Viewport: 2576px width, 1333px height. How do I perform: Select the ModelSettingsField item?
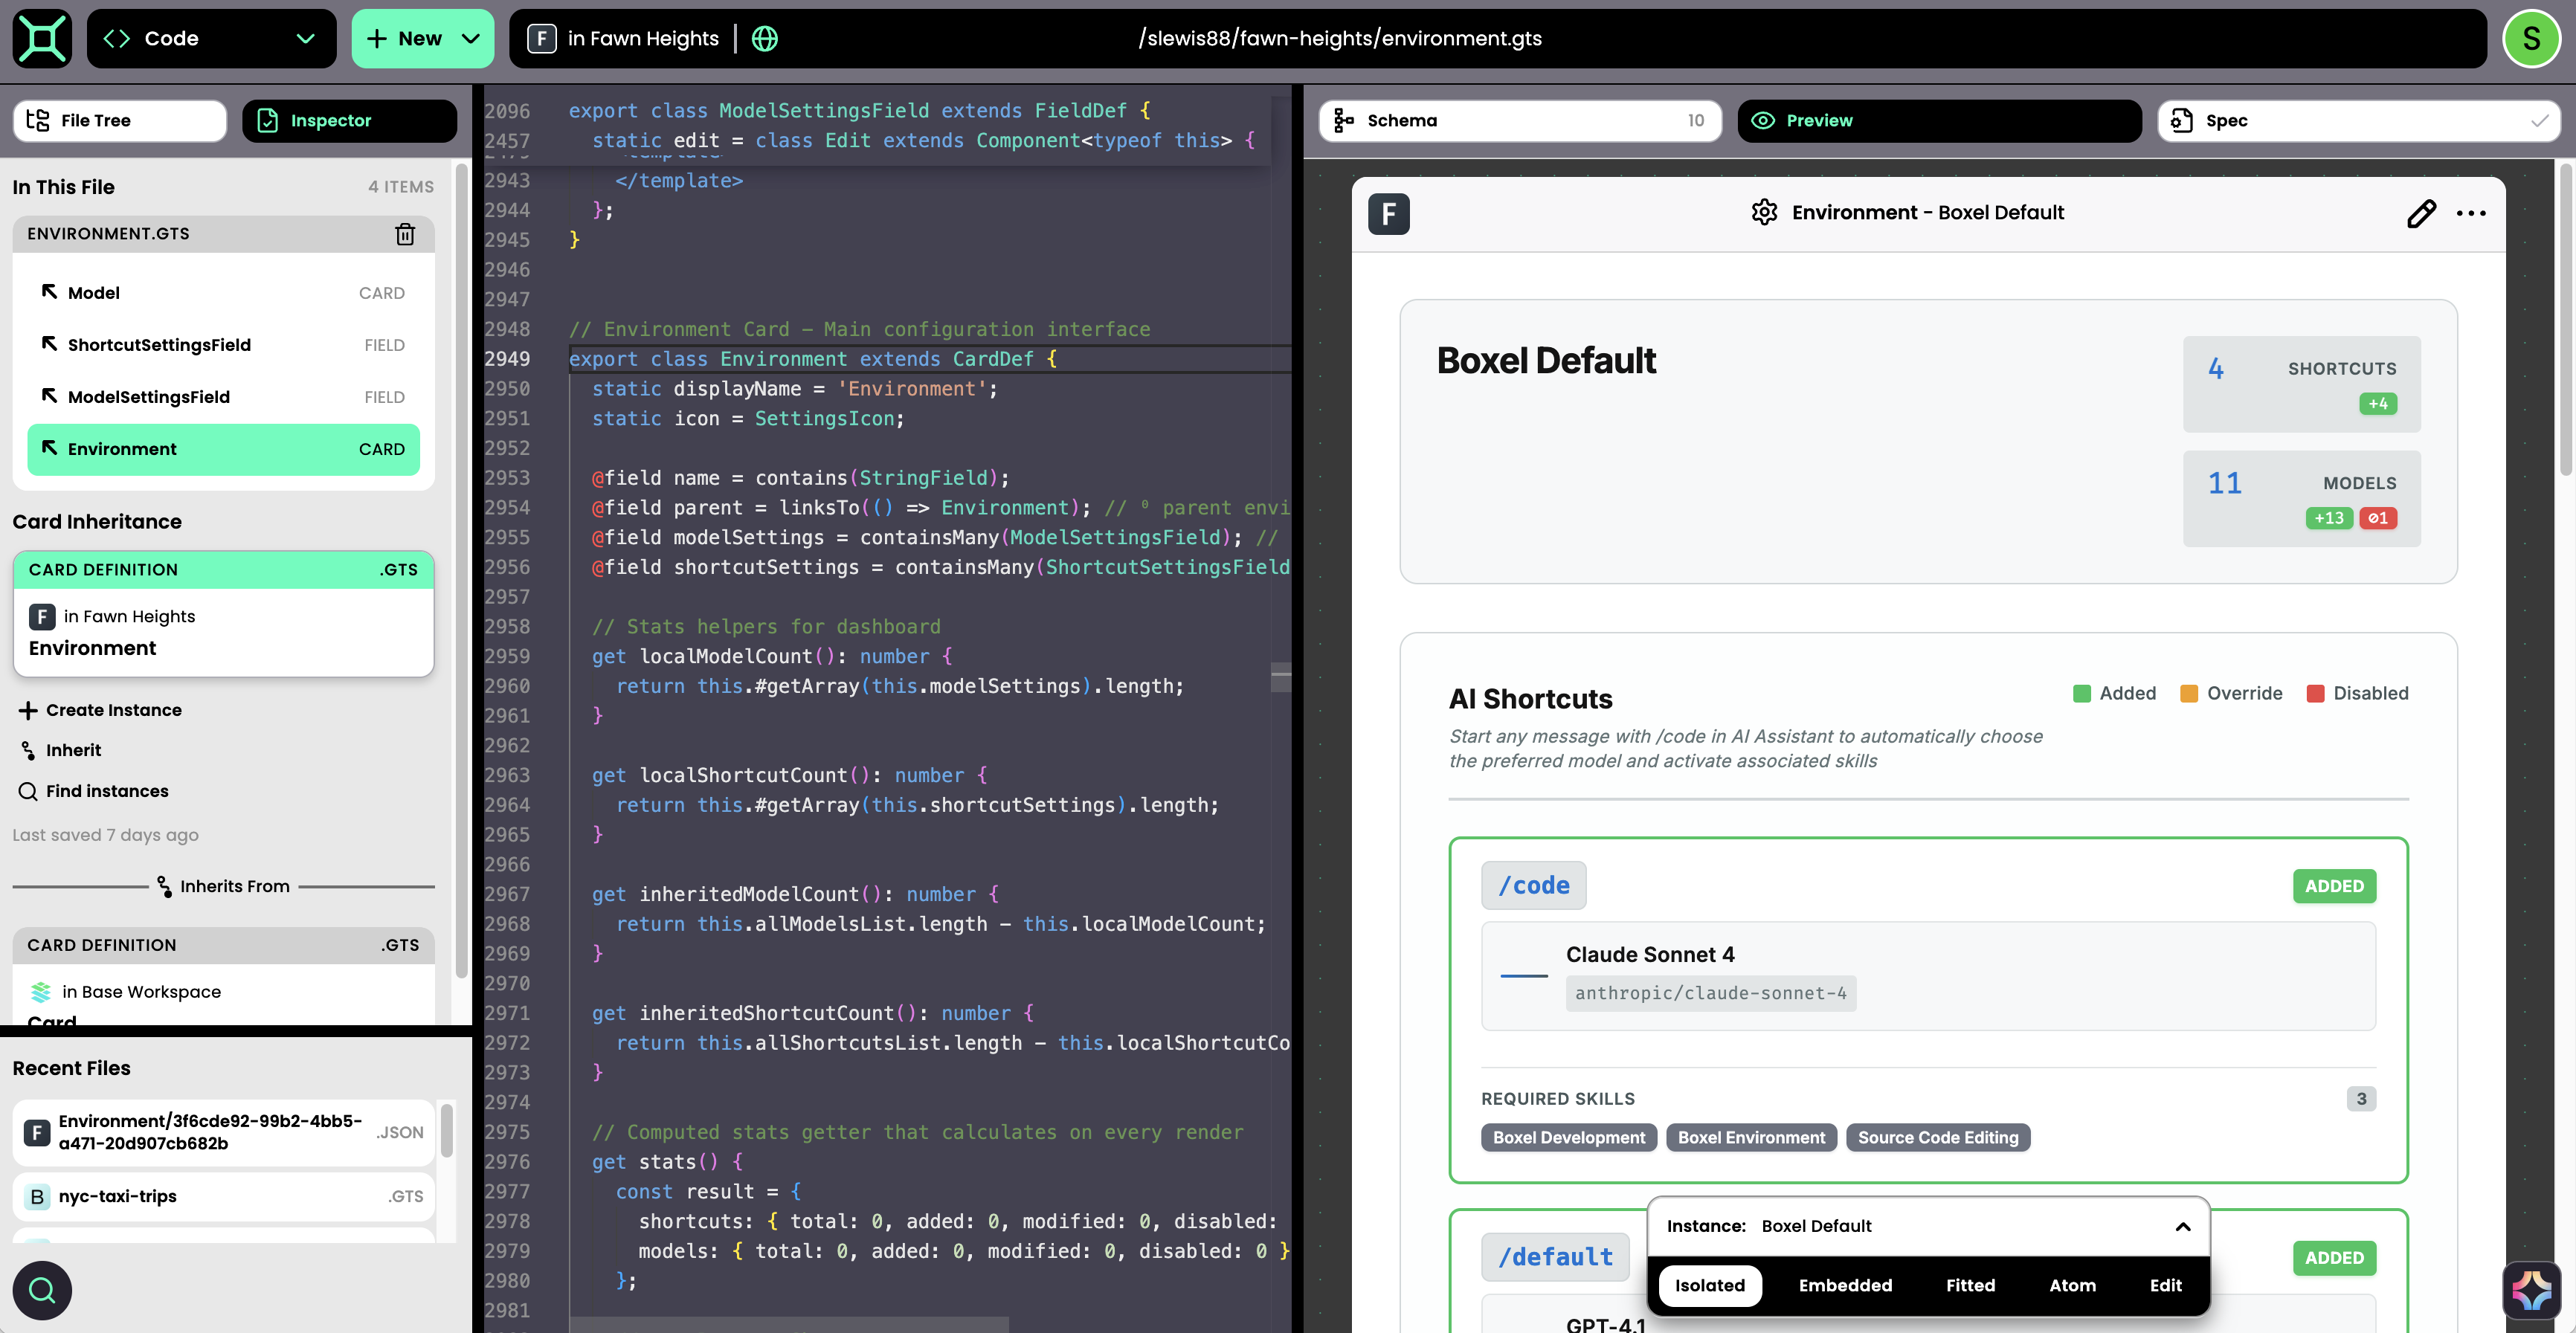[x=223, y=397]
